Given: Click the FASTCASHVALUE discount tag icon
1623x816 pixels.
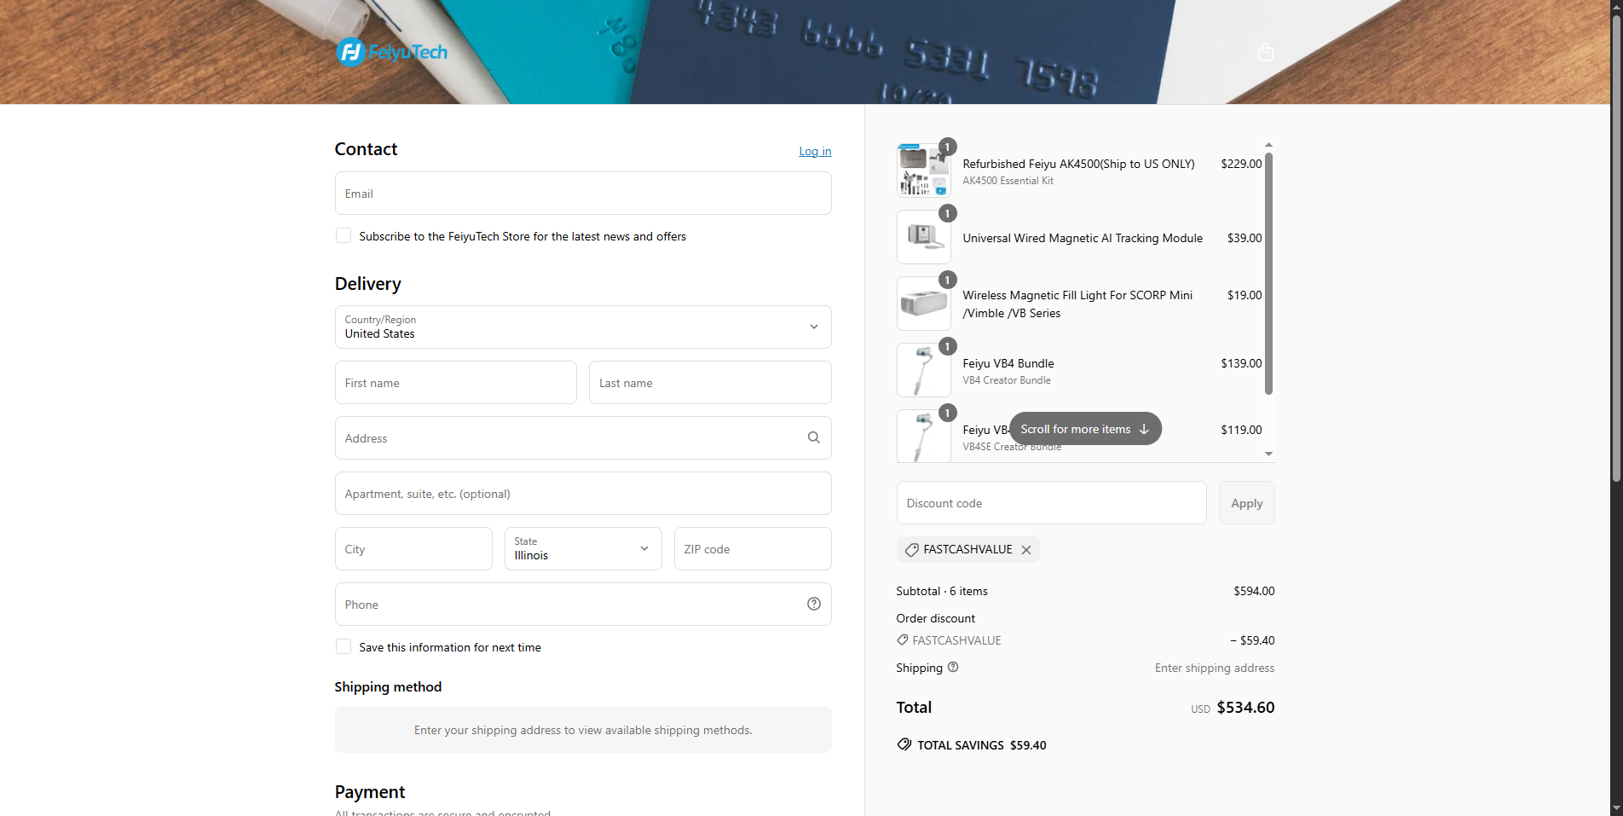Looking at the screenshot, I should (911, 550).
